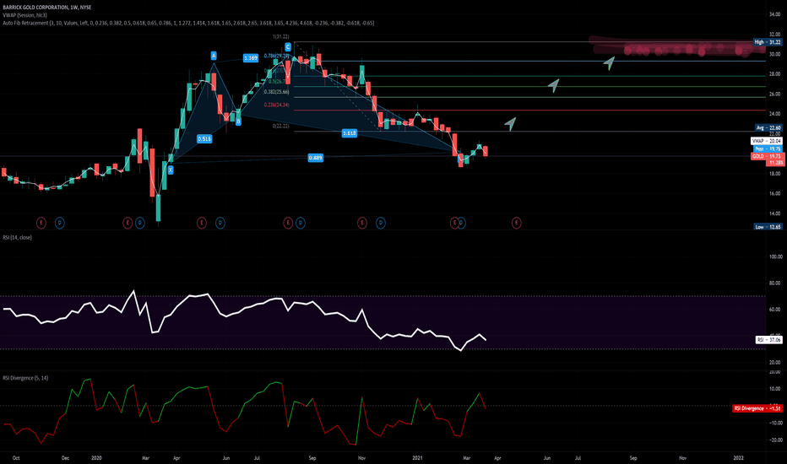Click the 26.00 price axis value
Viewport: 787px width, 464px height.
tap(774, 94)
